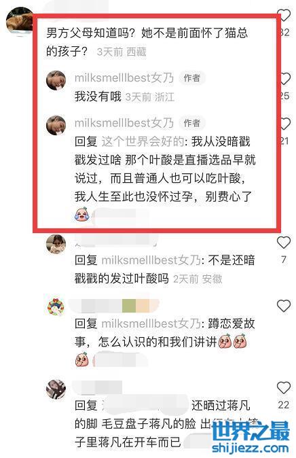The height and width of the screenshot is (458, 296).
Task: Tap milksmelllbest mention in '蹲恋爱故事' reply
Action: click(151, 323)
